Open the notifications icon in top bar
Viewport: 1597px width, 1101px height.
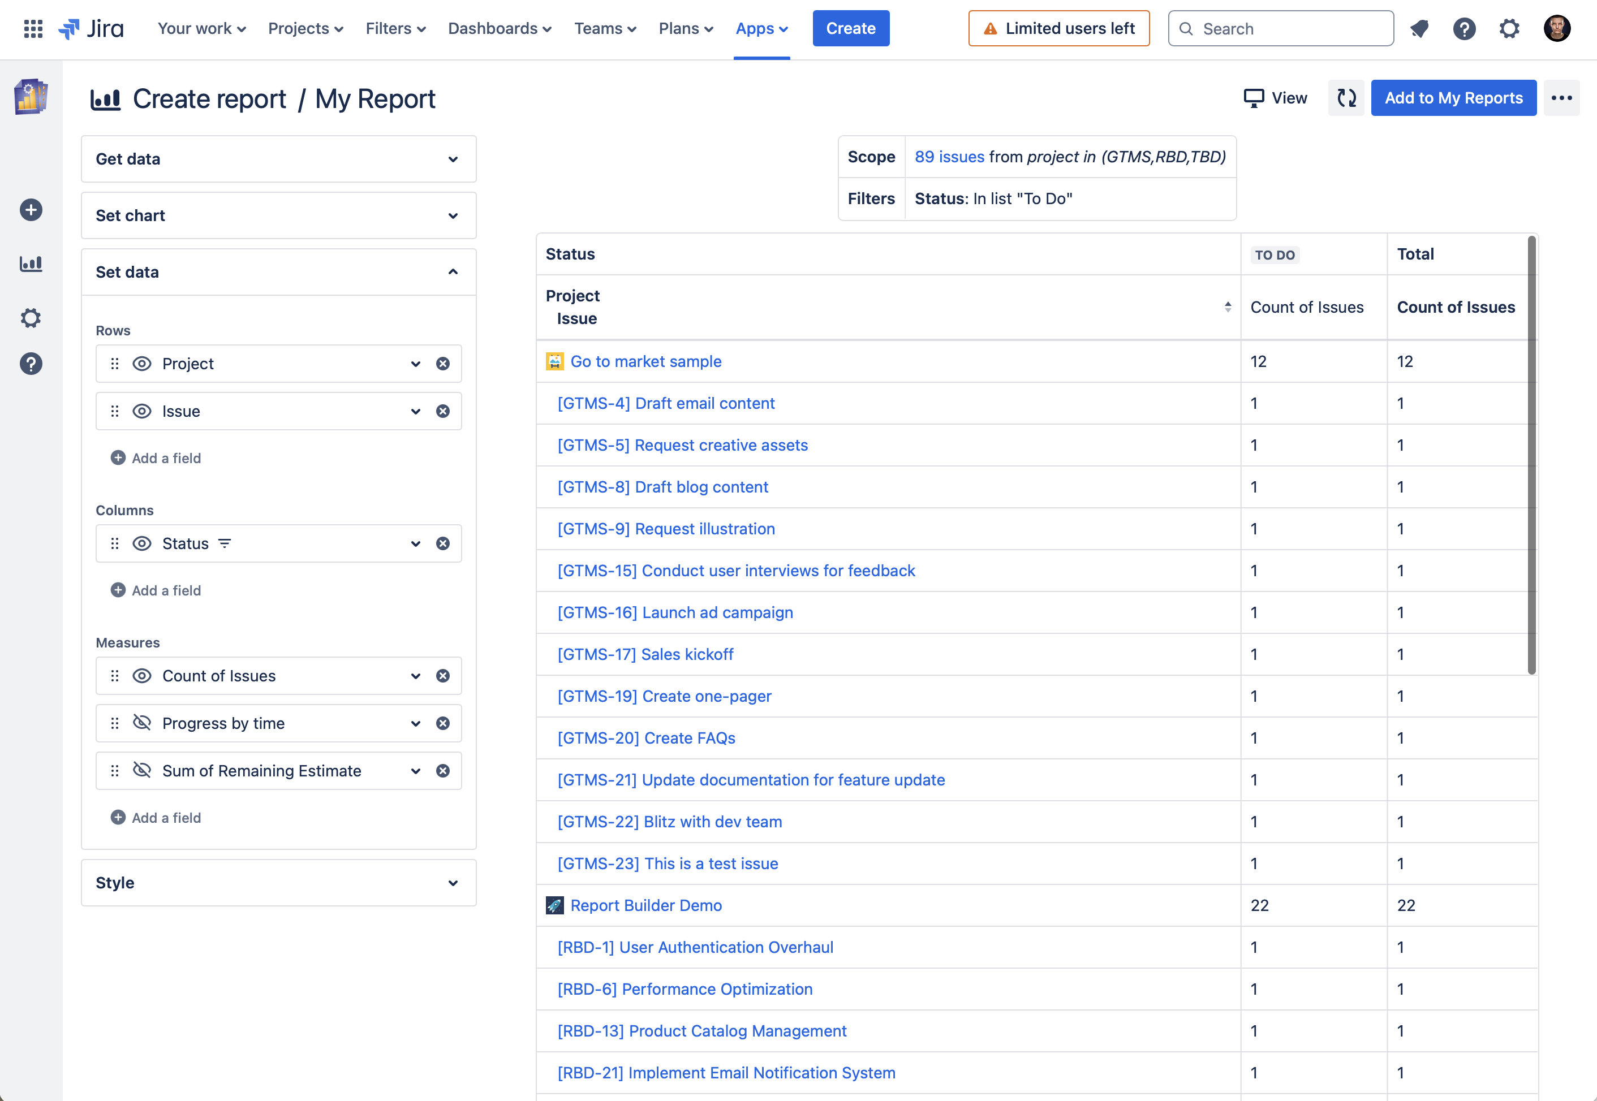(x=1419, y=28)
